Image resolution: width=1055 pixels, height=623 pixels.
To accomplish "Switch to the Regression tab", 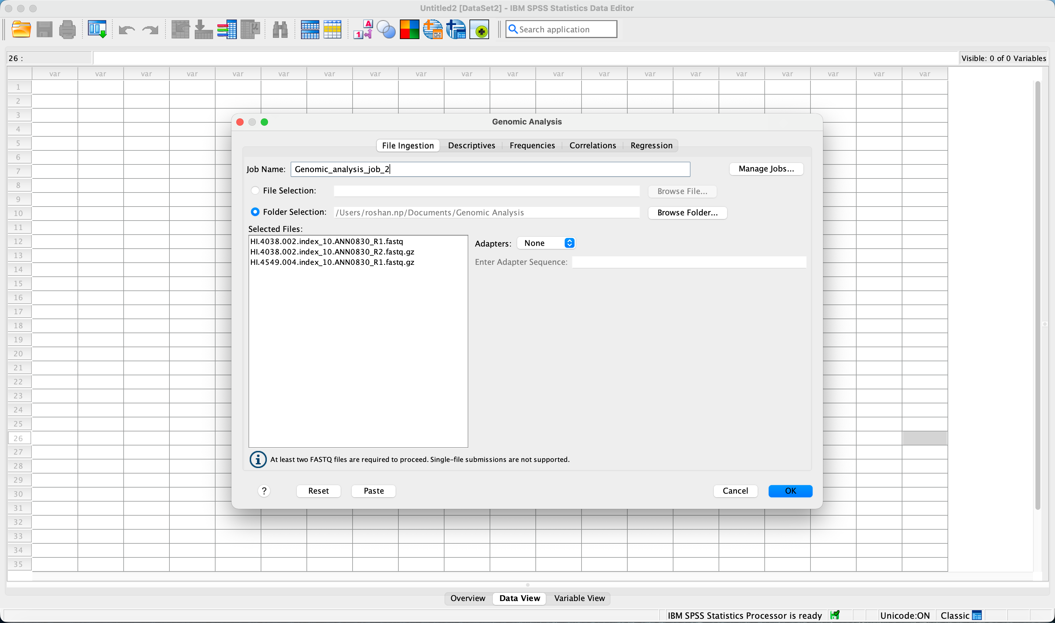I will 651,145.
